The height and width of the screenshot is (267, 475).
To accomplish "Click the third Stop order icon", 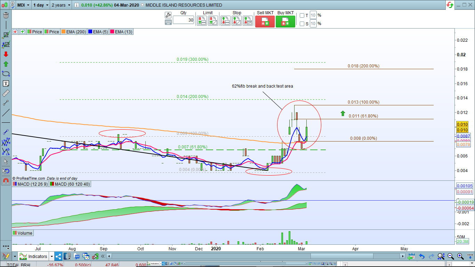I will coord(248,21).
